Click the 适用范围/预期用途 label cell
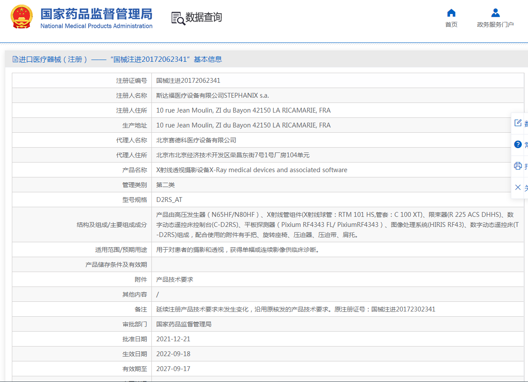Viewport: 528px width, 382px height. [82, 250]
